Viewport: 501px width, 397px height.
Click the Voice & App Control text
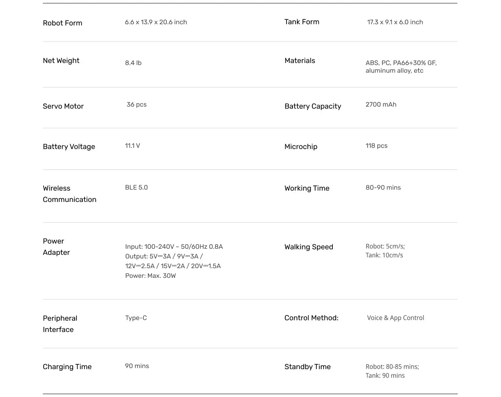tap(396, 318)
